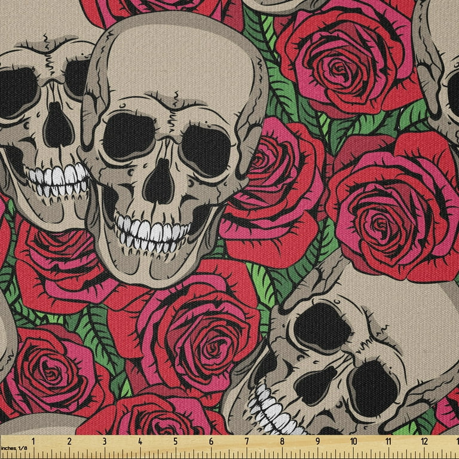Image resolution: width=459 pixels, height=459 pixels.
Task: Select the 9 inch ruler mark
Action: [317, 442]
